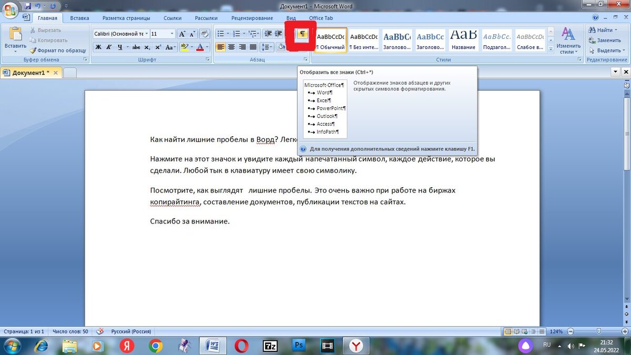Switch to the Разметка страницы tab
The image size is (631, 355).
coord(126,18)
